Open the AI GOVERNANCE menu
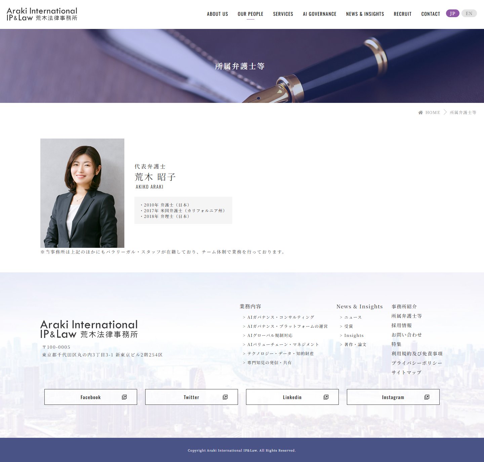The image size is (484, 462). tap(320, 14)
